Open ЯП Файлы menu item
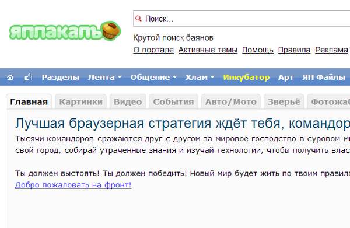The width and height of the screenshot is (350, 228). pos(324,77)
